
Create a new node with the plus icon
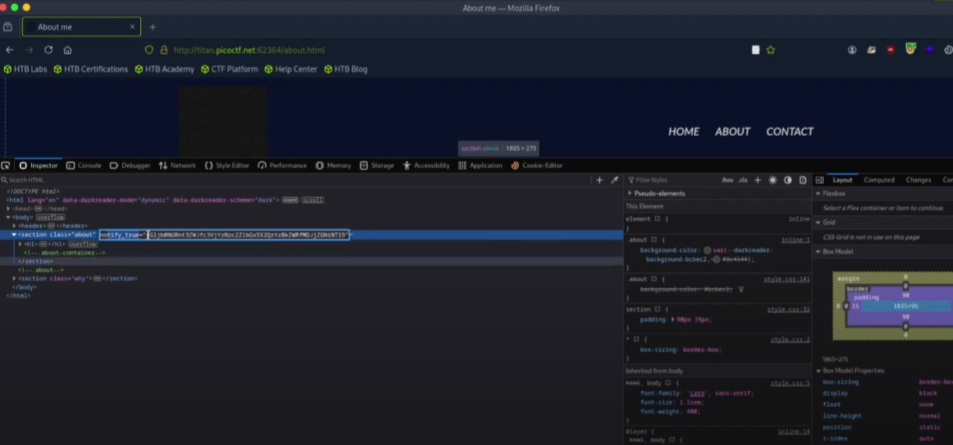click(x=600, y=180)
